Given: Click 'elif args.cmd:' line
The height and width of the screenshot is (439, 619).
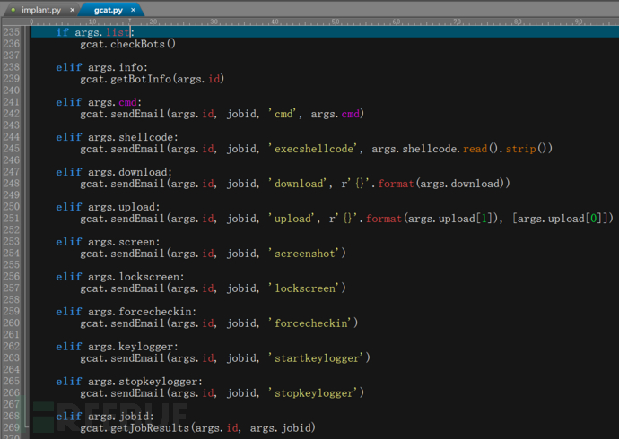Looking at the screenshot, I should [x=99, y=102].
